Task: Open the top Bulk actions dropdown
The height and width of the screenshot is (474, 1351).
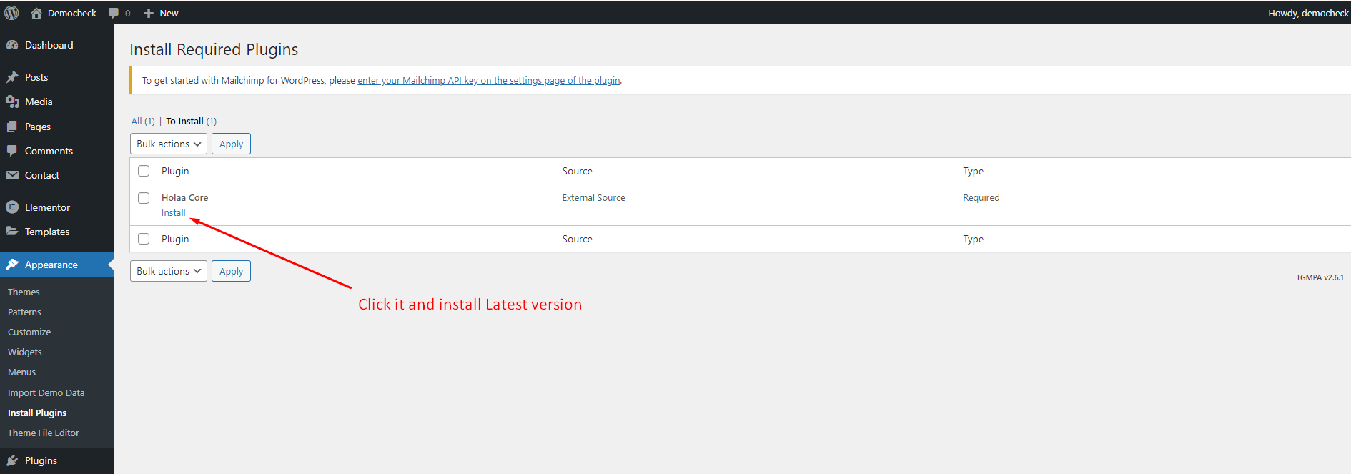Action: click(x=169, y=144)
